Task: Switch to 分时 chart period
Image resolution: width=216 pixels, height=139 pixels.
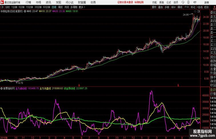Action: tap(7, 7)
